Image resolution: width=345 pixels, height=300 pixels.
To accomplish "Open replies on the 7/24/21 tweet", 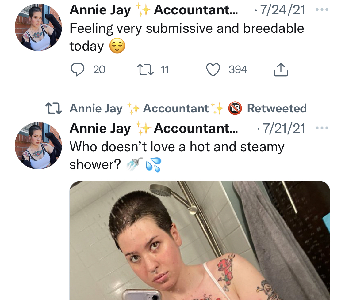I will [x=78, y=69].
